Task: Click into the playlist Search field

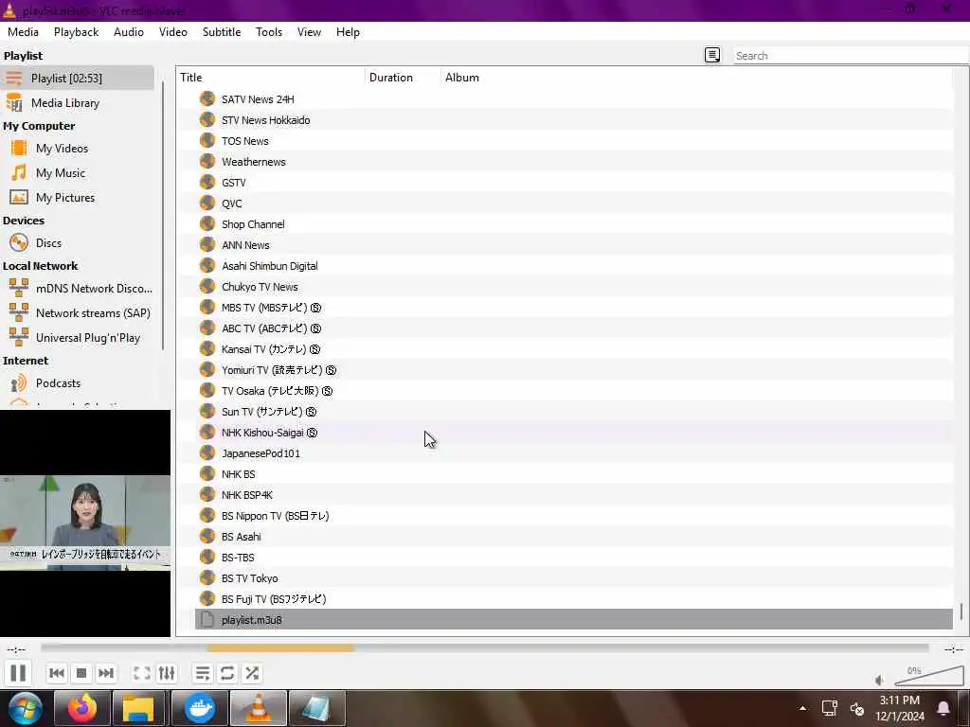Action: click(851, 56)
